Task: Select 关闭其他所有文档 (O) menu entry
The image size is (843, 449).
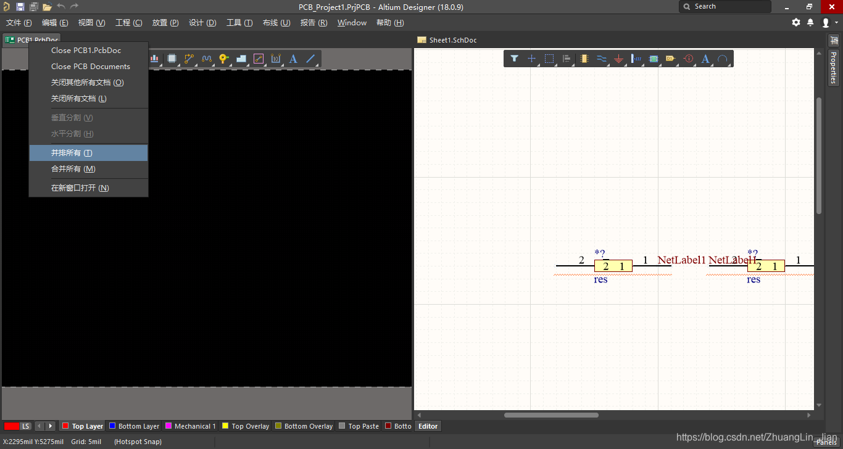Action: pyautogui.click(x=89, y=83)
